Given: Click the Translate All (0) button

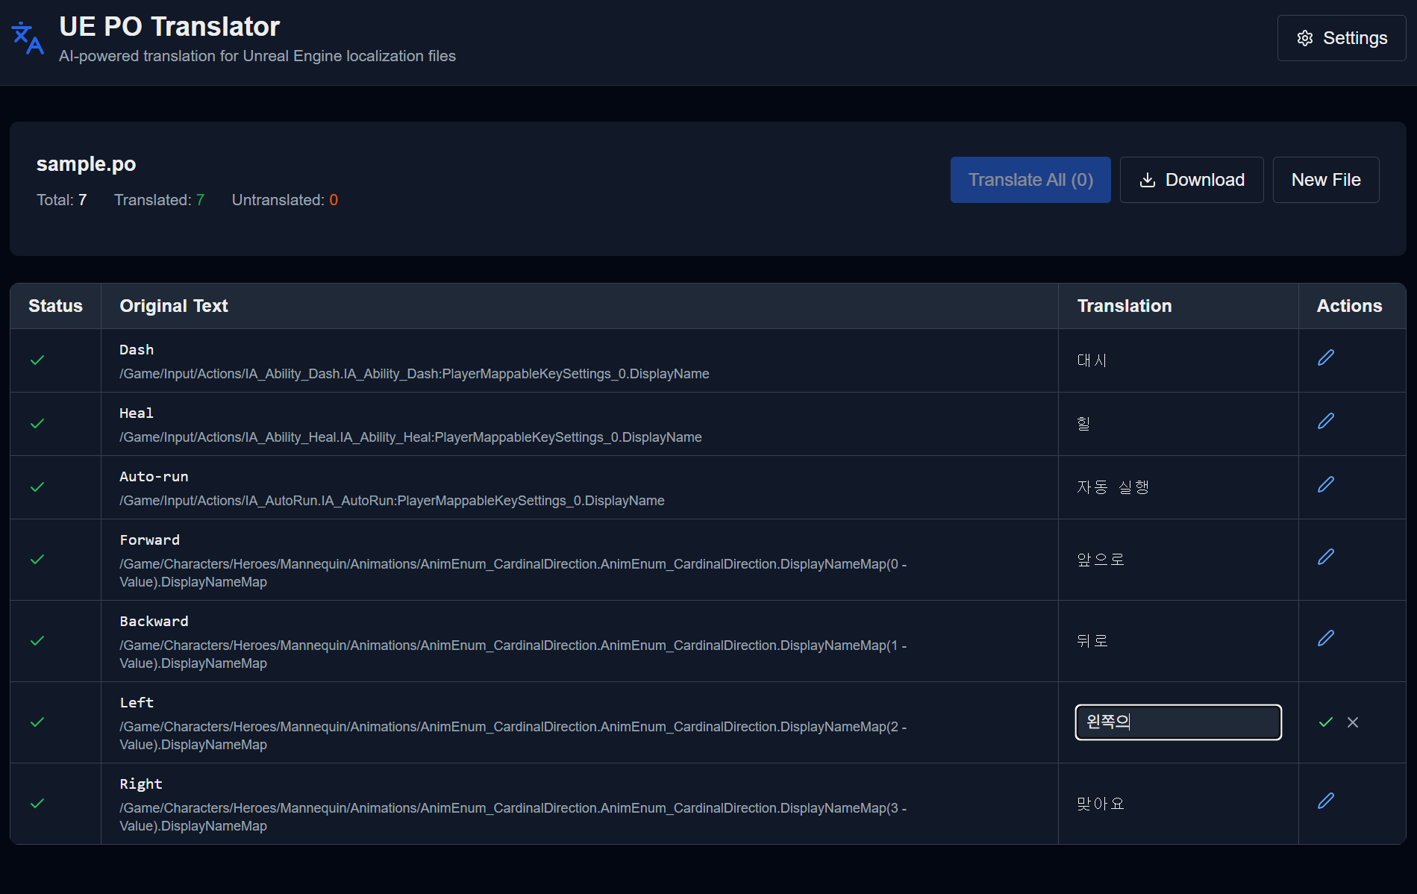Looking at the screenshot, I should (x=1030, y=180).
